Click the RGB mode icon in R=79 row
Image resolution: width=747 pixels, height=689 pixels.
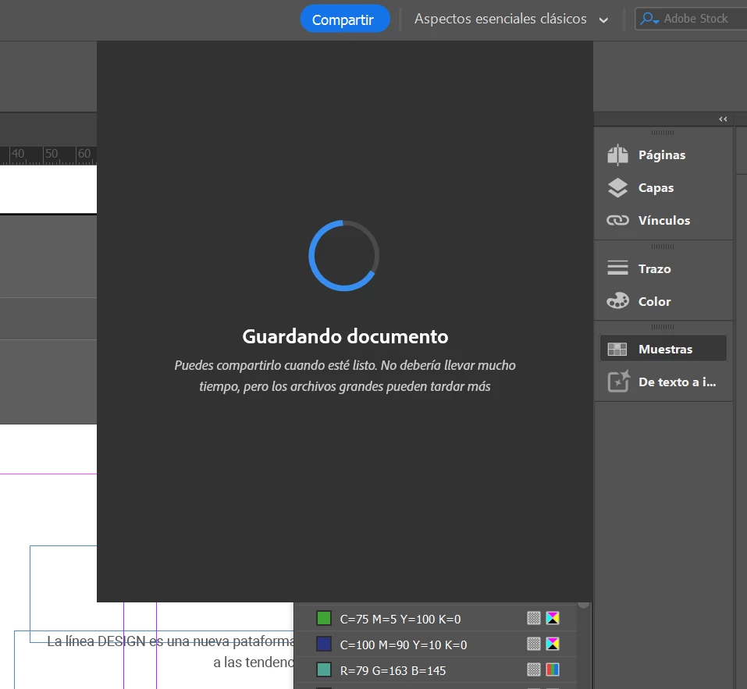click(x=553, y=669)
